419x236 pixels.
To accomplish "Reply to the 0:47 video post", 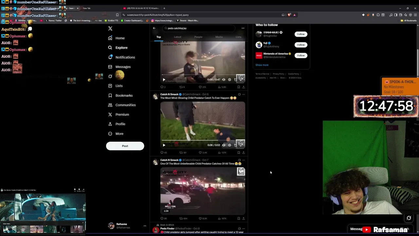I will tap(163, 87).
